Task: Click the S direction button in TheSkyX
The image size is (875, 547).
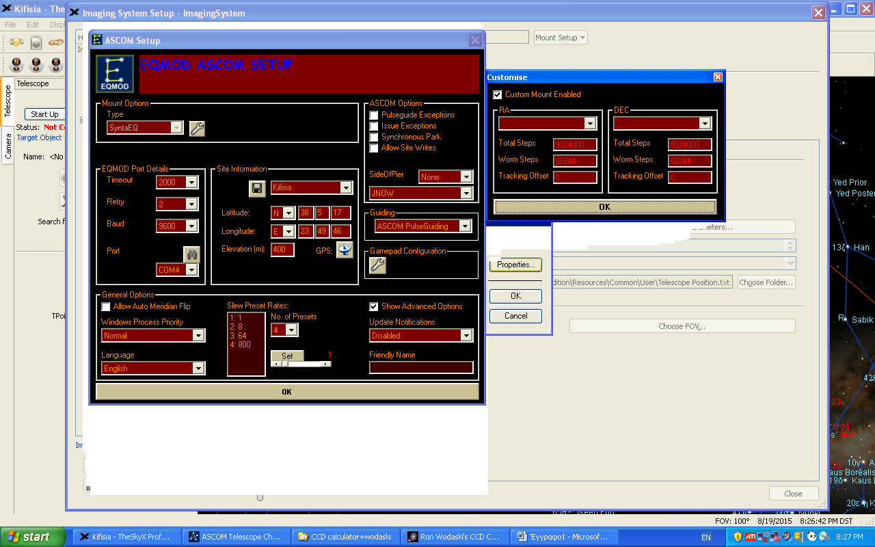Action: click(x=56, y=64)
